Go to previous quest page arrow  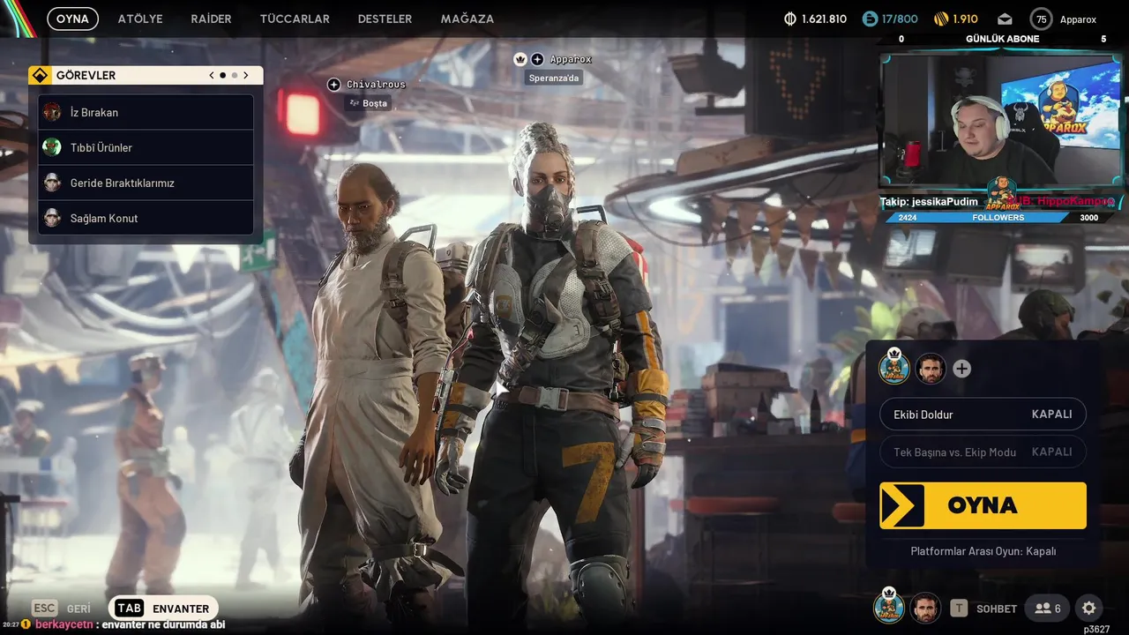[x=212, y=76]
